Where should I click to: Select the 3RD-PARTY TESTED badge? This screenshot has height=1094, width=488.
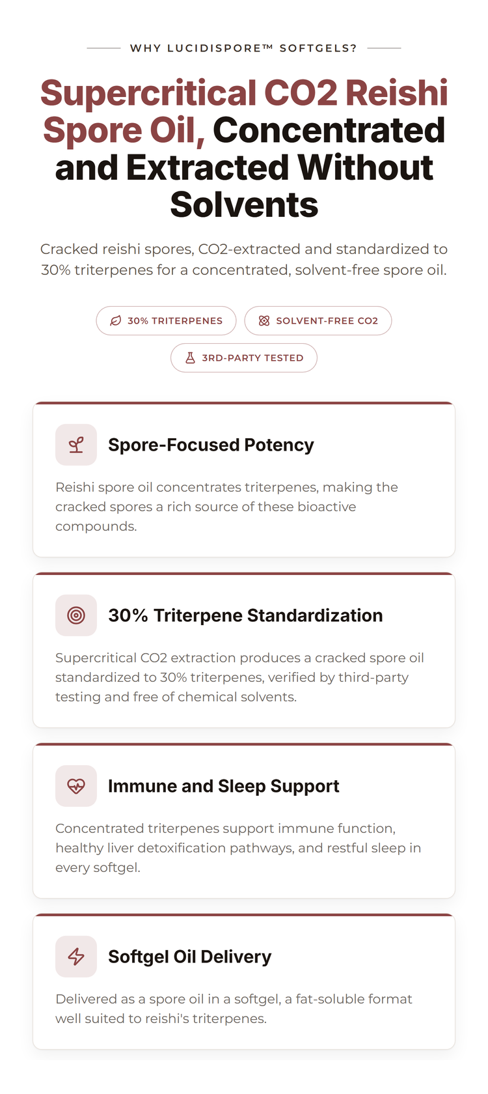244,358
